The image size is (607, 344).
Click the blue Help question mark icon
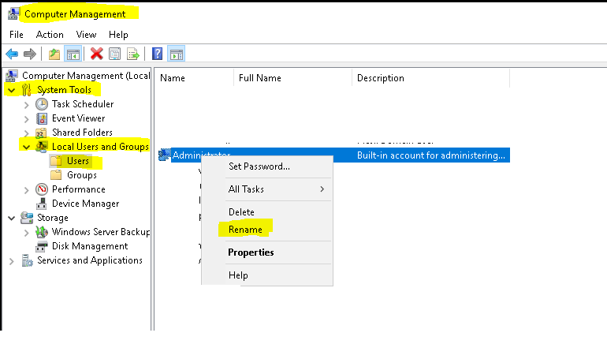[x=158, y=54]
